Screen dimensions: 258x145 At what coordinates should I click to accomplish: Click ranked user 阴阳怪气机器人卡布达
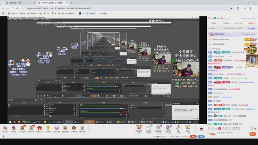click(x=221, y=39)
